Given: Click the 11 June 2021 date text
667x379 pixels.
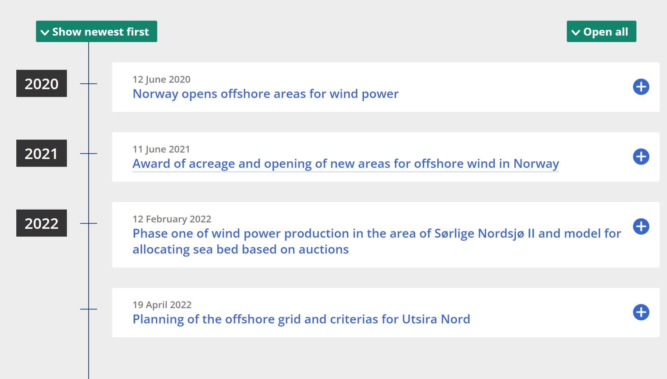Looking at the screenshot, I should pos(161,149).
